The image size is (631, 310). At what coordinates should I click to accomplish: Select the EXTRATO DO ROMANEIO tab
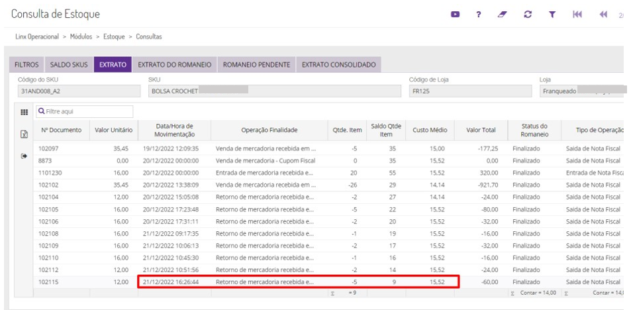[174, 65]
